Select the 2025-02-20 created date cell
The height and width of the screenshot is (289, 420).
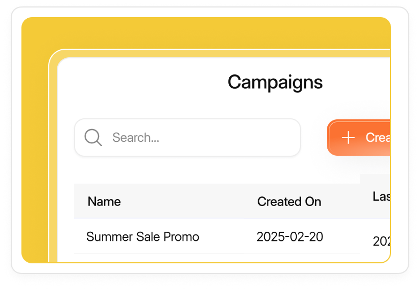click(x=290, y=237)
